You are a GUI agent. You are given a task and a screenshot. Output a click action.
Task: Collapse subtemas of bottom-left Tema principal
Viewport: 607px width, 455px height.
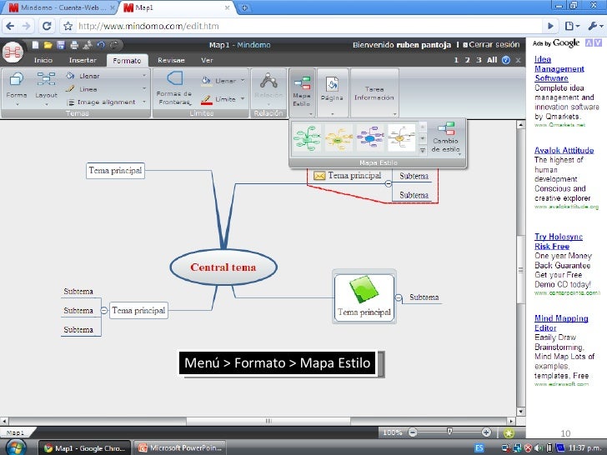[103, 310]
